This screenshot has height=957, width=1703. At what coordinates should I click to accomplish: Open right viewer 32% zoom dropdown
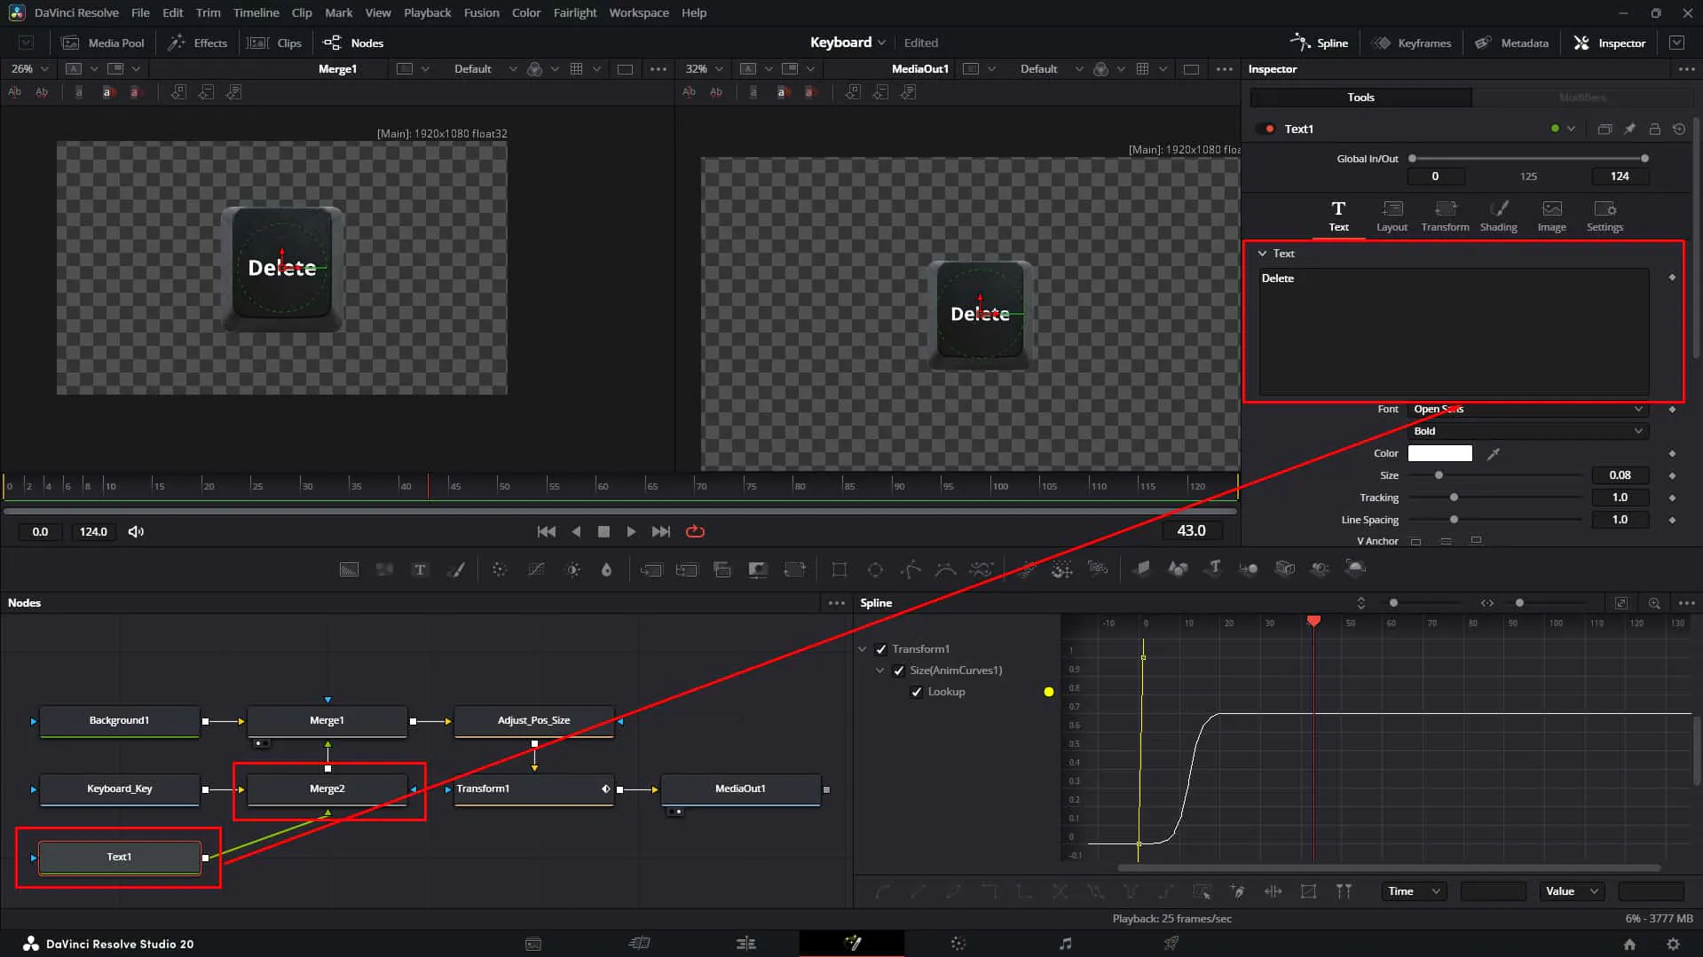[705, 68]
